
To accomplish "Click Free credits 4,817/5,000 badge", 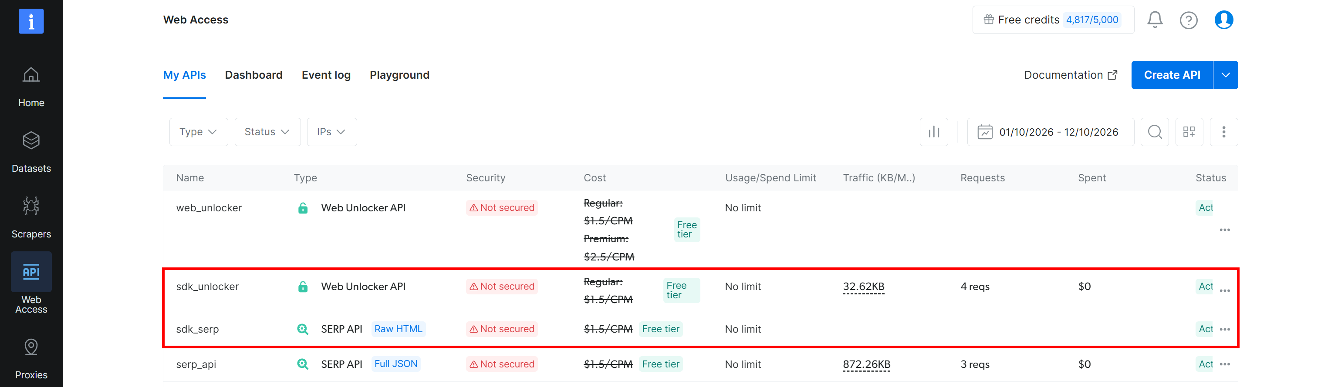I will [1052, 20].
